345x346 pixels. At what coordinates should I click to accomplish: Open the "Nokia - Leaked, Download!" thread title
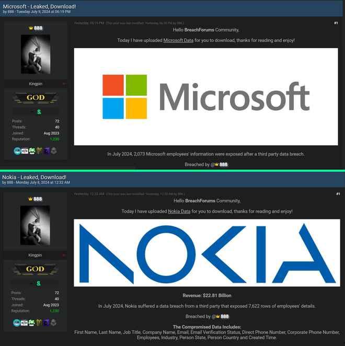point(34,177)
